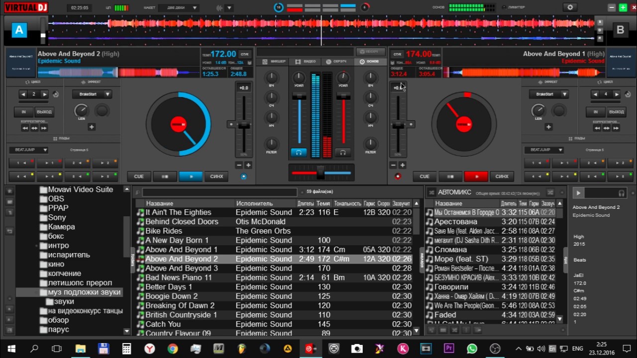Open VirtualDJ settings gear
Screen dimensions: 637x358
(x=570, y=7)
